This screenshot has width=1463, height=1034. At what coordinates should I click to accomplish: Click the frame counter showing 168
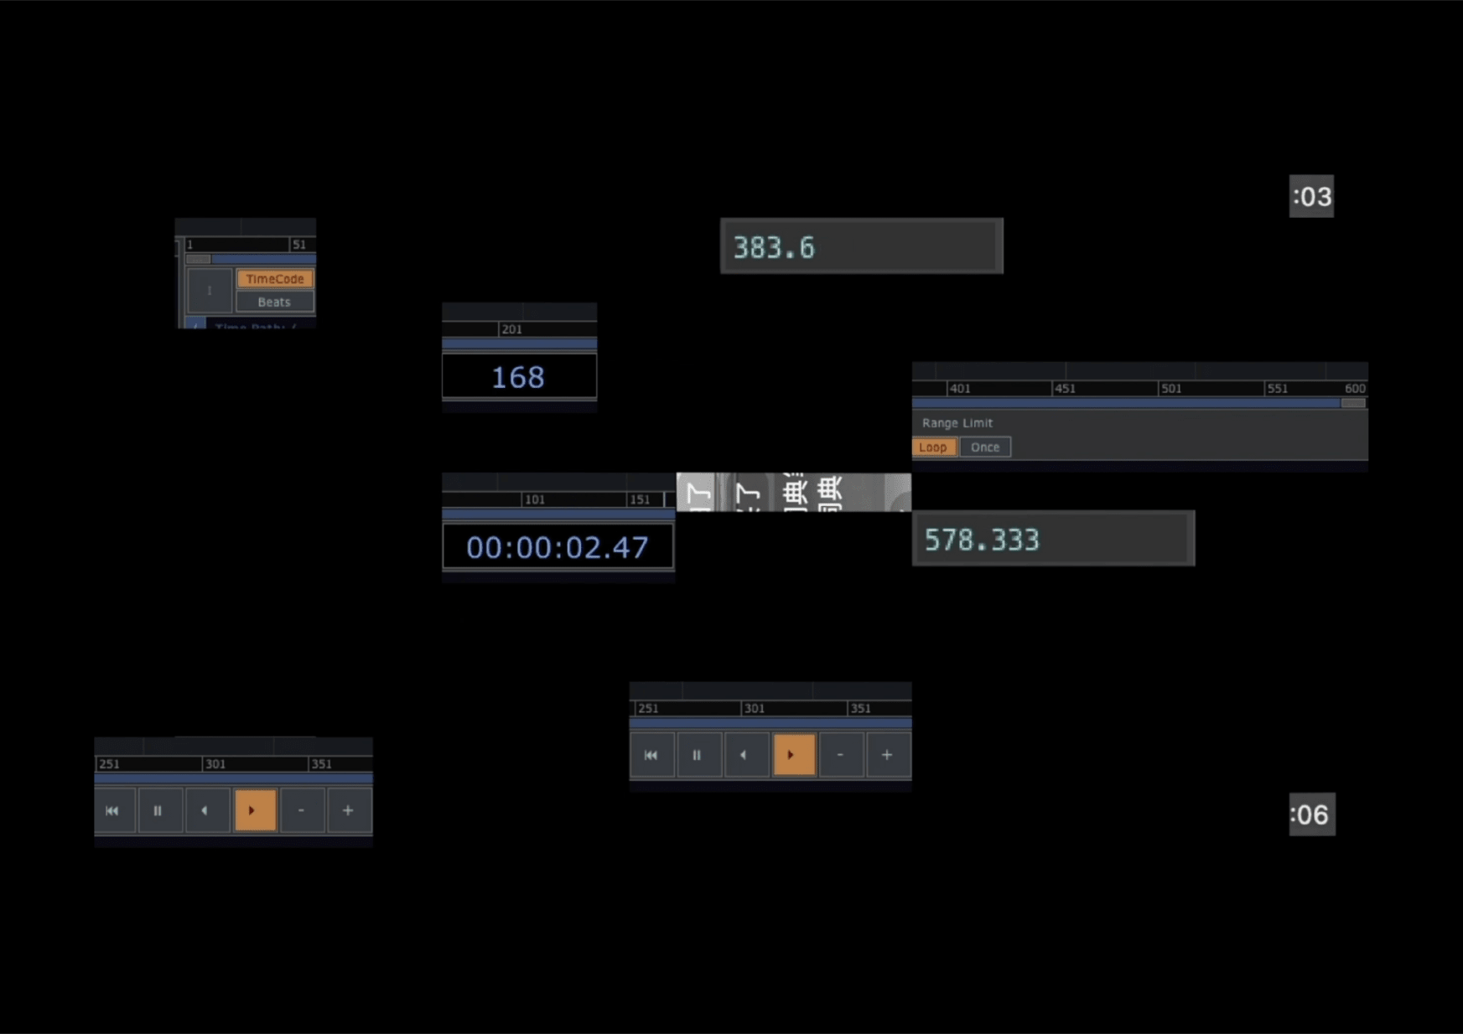point(519,377)
